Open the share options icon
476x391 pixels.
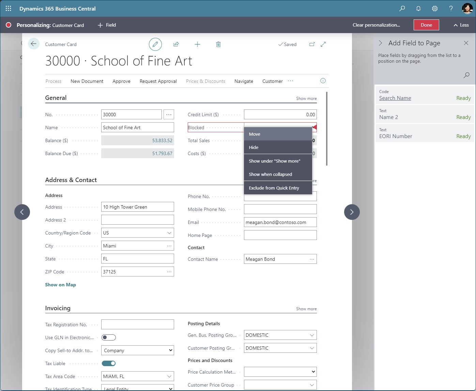pyautogui.click(x=176, y=44)
